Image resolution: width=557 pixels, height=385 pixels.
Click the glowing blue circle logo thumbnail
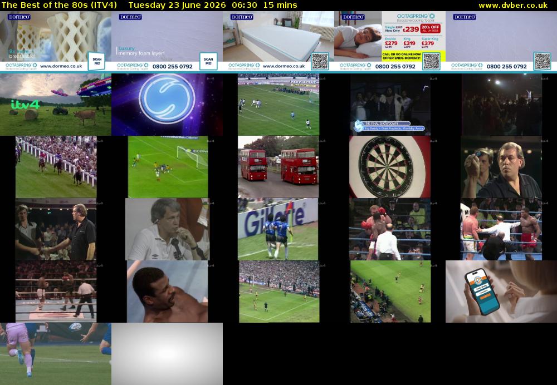167,105
